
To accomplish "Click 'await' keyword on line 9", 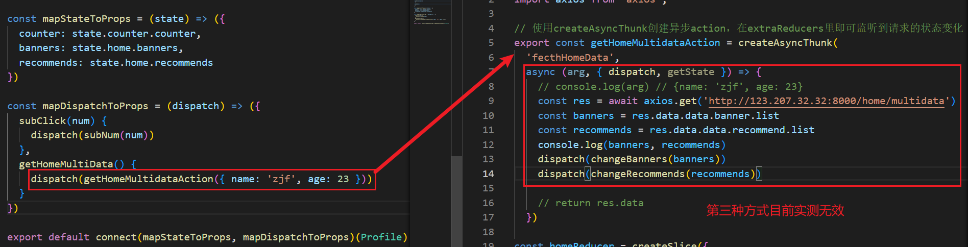I will pyautogui.click(x=623, y=101).
